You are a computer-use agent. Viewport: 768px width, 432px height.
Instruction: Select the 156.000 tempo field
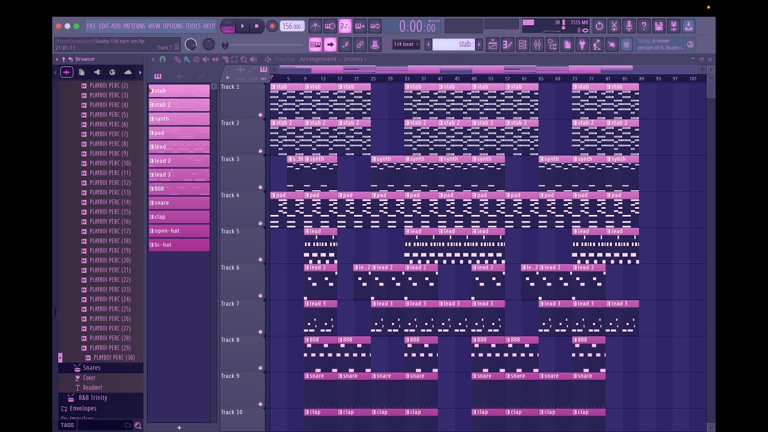pos(292,26)
